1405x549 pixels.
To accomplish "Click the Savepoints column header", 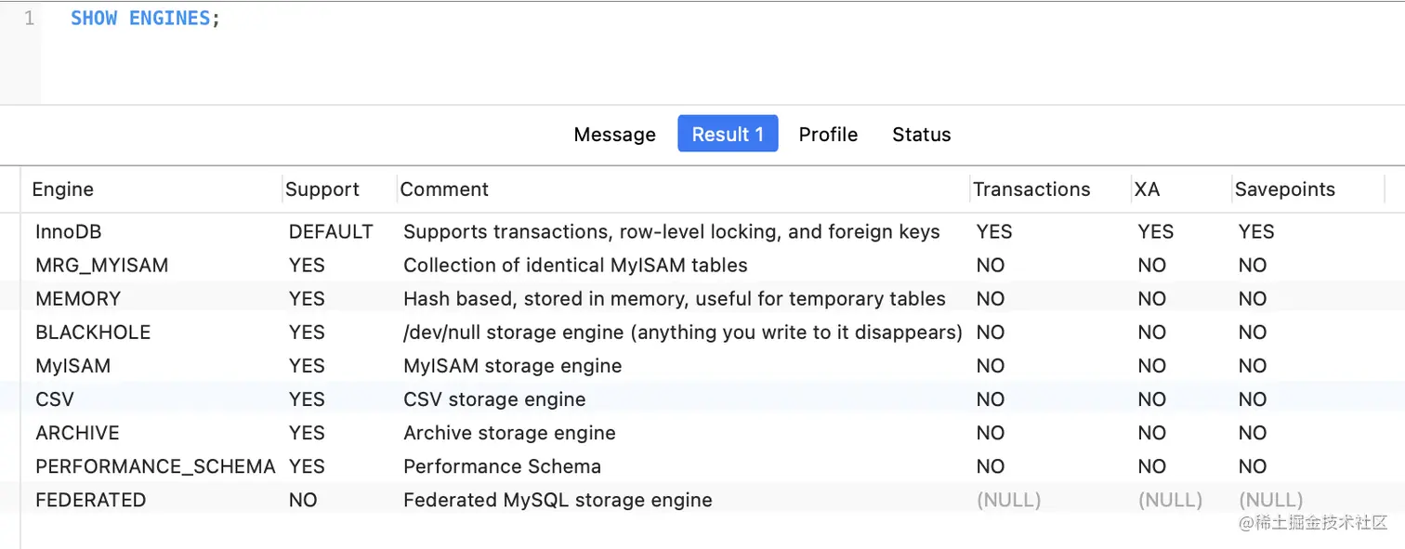I will [x=1284, y=190].
